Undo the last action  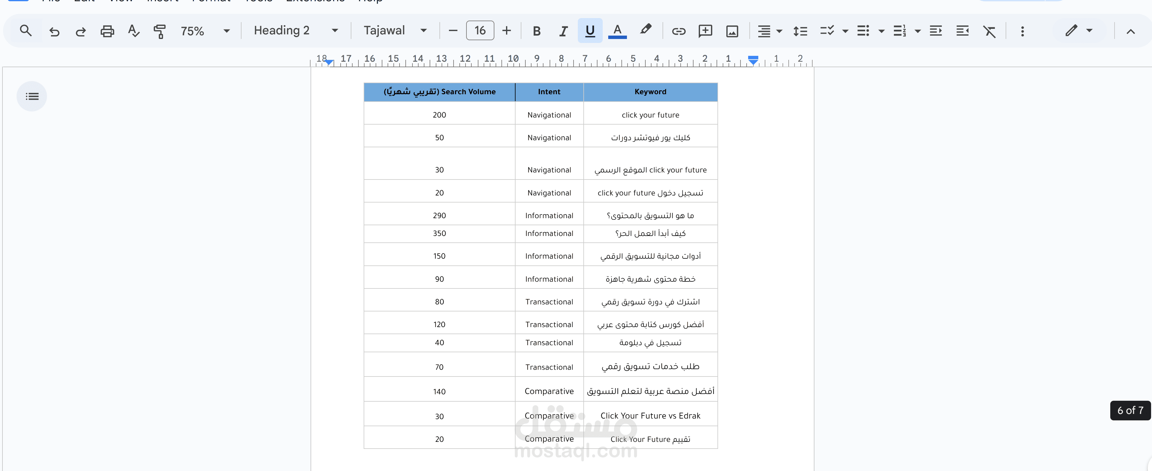click(x=54, y=31)
